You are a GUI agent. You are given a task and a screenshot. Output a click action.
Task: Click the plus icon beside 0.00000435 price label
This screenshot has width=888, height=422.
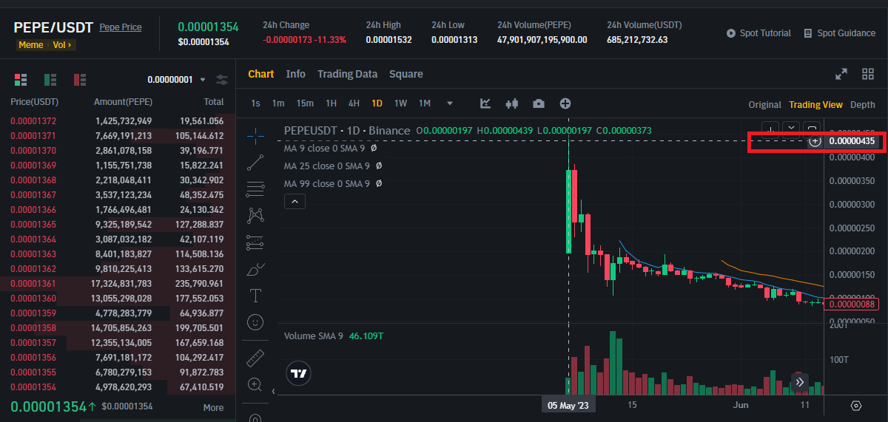point(815,140)
